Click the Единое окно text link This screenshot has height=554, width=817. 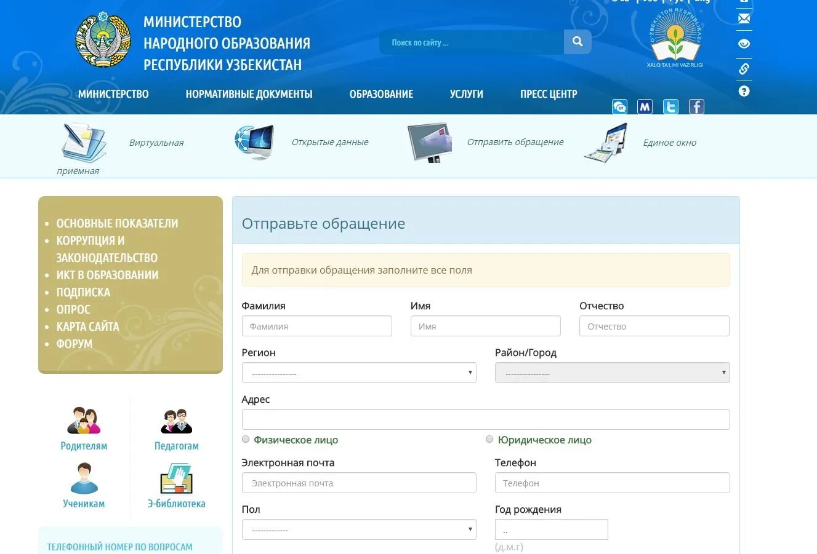click(x=670, y=143)
